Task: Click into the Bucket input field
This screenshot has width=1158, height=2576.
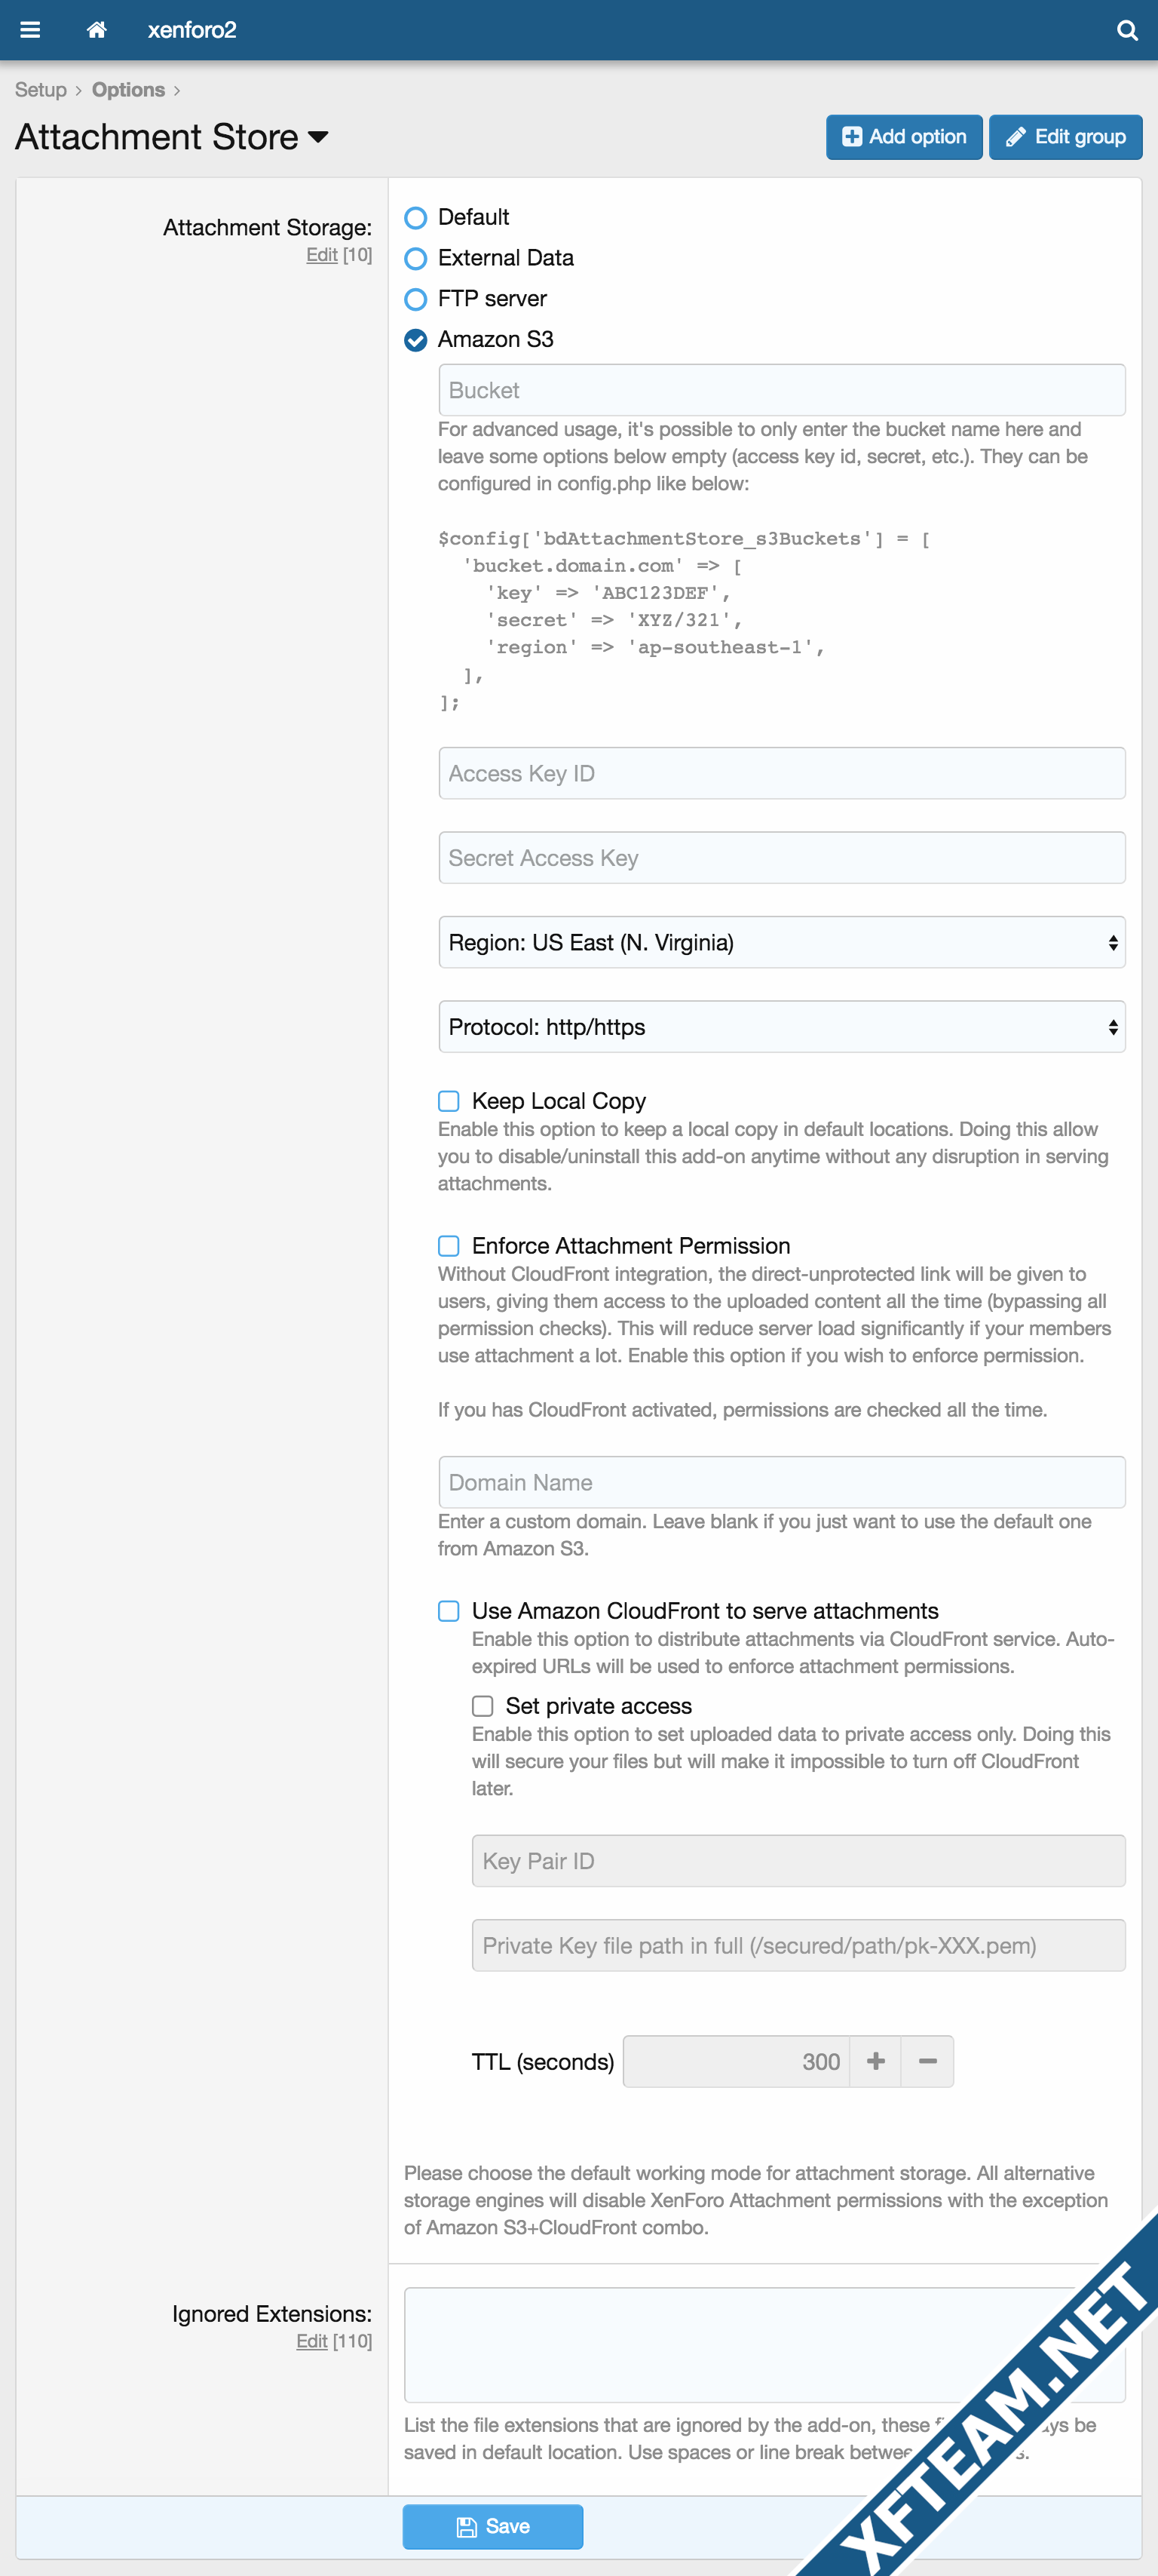Action: click(x=781, y=390)
